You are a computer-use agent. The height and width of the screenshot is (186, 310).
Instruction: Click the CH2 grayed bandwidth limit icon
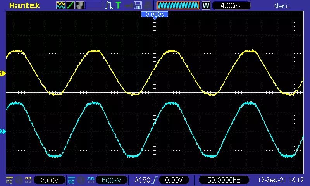pyautogui.click(x=81, y=180)
